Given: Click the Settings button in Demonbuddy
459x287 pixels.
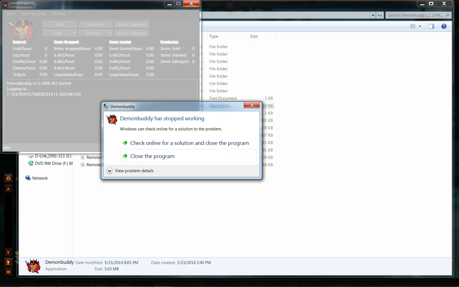Looking at the screenshot, I should (93, 33).
